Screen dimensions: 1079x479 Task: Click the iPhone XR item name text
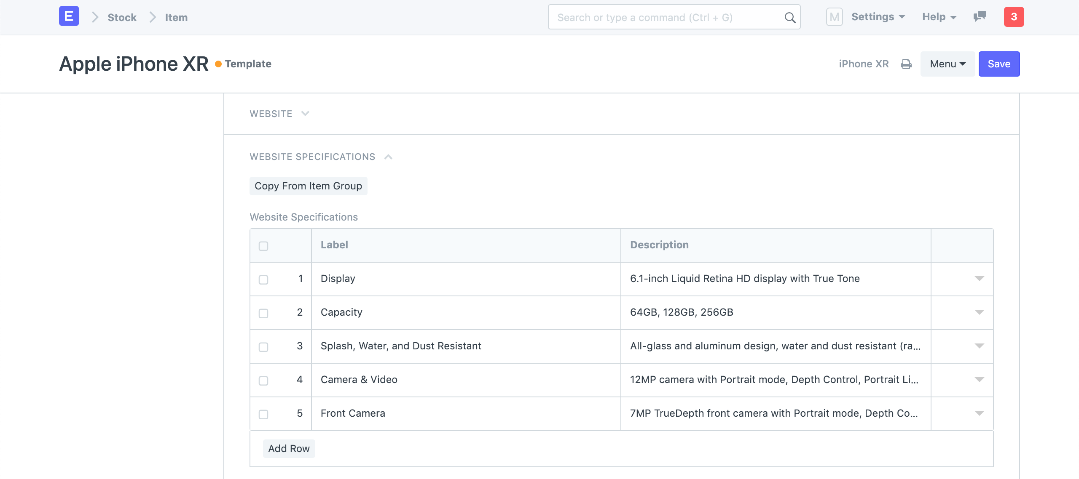[864, 64]
